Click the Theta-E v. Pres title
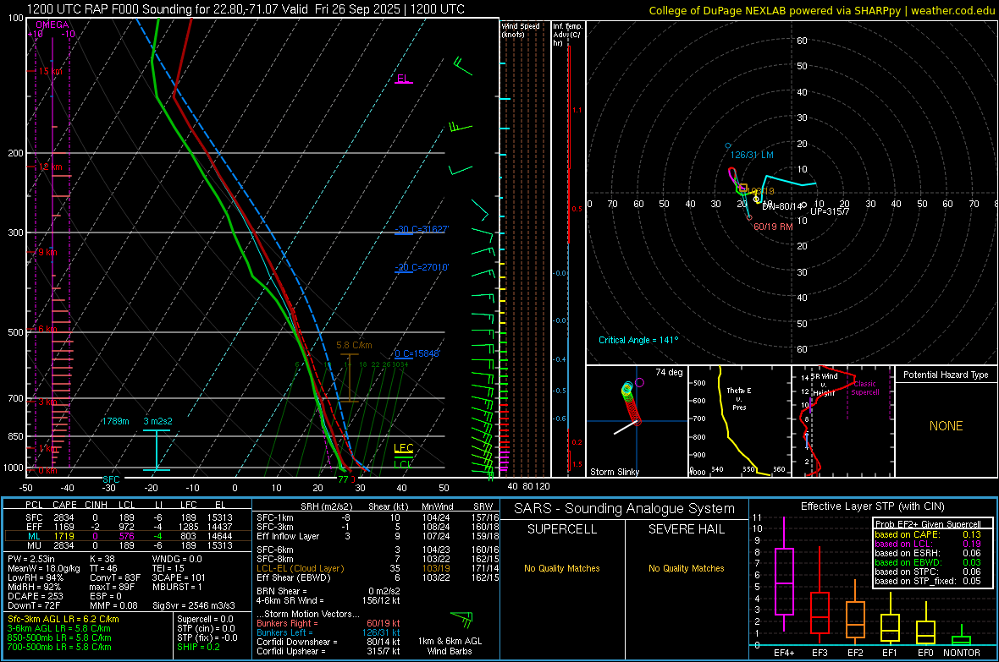Viewport: 999px width, 662px height. [x=739, y=398]
